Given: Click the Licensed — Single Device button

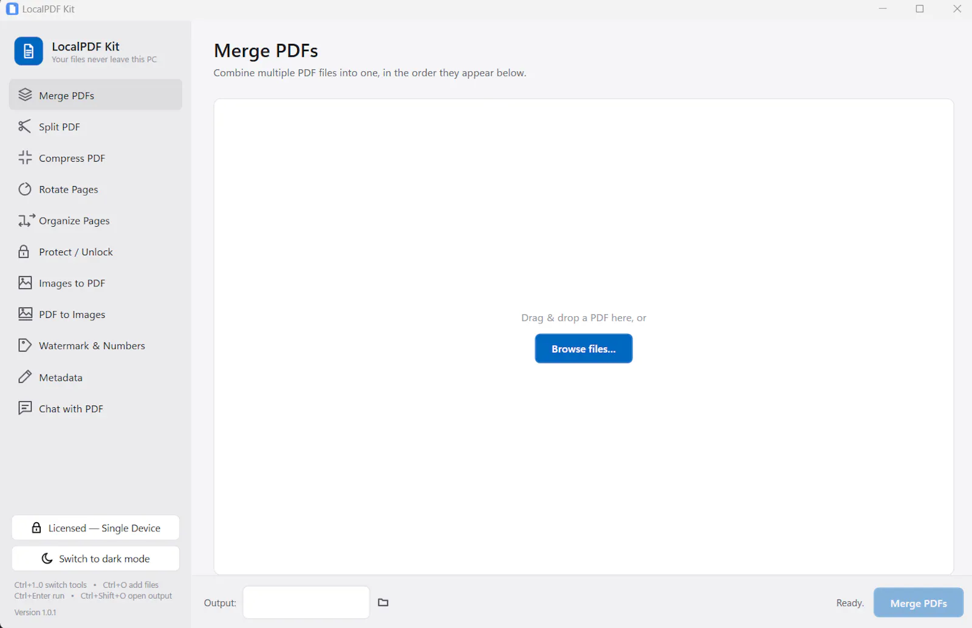Looking at the screenshot, I should pyautogui.click(x=95, y=528).
